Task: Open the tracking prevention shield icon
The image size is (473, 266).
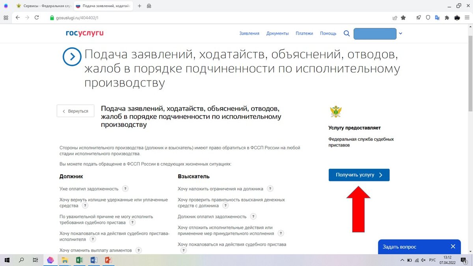Action: [428, 18]
